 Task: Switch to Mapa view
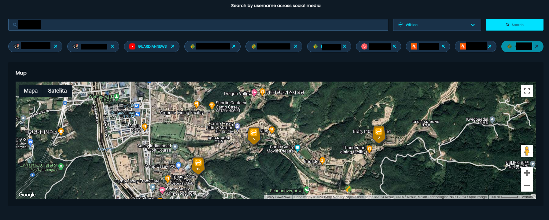31,91
